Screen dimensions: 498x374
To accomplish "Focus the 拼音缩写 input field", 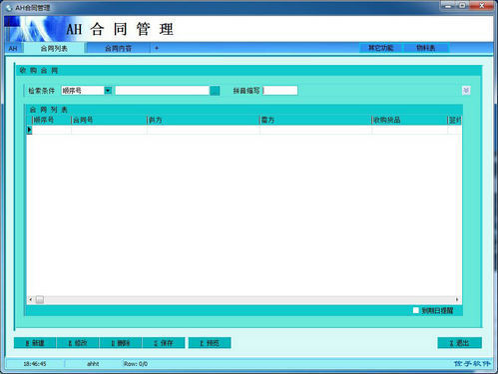I will (280, 91).
